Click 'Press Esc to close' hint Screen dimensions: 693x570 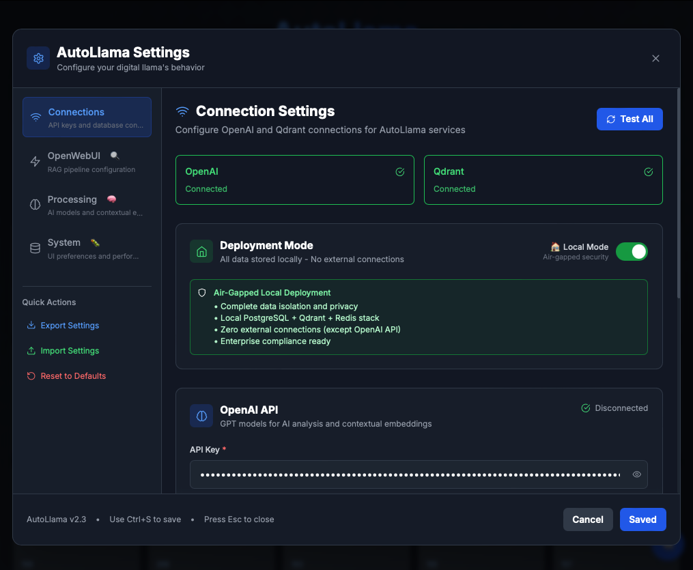pos(239,519)
